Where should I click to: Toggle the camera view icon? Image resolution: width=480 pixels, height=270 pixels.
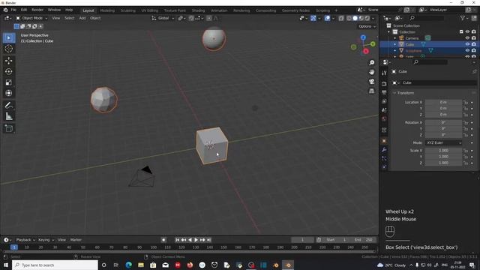tap(372, 82)
